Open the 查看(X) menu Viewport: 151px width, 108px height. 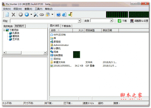point(28,9)
